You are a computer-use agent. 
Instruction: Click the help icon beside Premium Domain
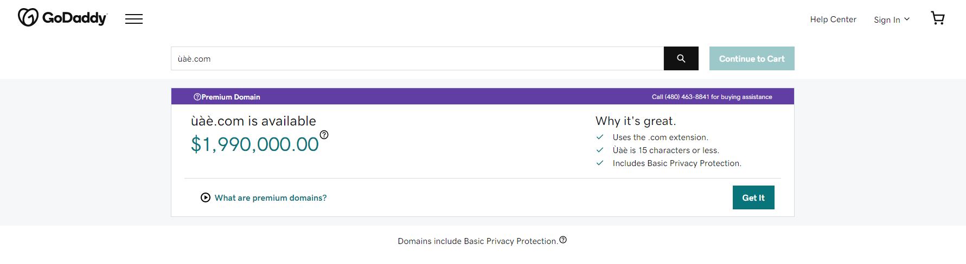[197, 97]
